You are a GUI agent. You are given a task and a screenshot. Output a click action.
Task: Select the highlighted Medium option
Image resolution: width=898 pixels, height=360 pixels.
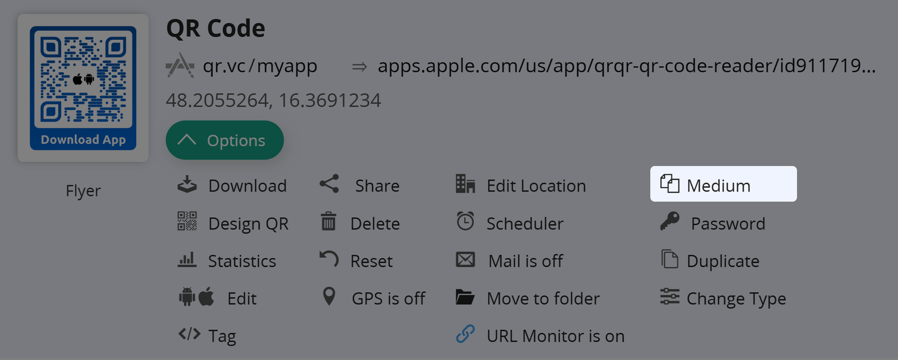click(723, 184)
